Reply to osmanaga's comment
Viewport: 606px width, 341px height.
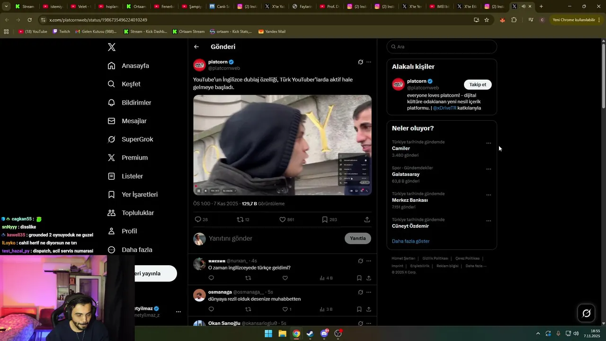tap(211, 309)
